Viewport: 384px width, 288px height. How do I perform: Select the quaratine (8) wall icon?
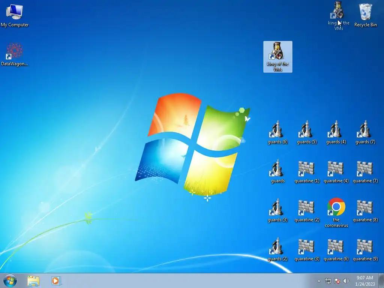tap(365, 208)
